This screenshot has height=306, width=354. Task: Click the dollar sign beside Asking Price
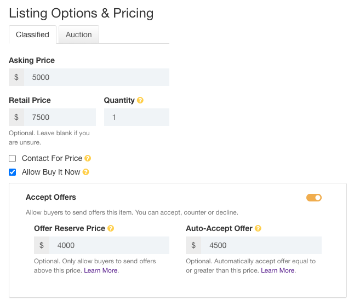(x=16, y=77)
